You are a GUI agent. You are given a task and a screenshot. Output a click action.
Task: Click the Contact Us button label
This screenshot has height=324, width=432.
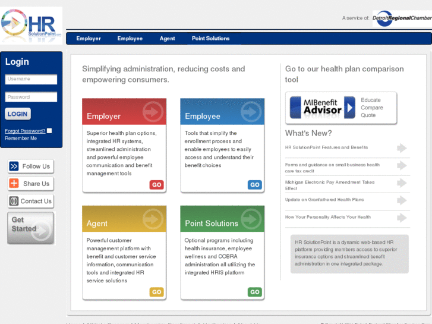(x=36, y=202)
